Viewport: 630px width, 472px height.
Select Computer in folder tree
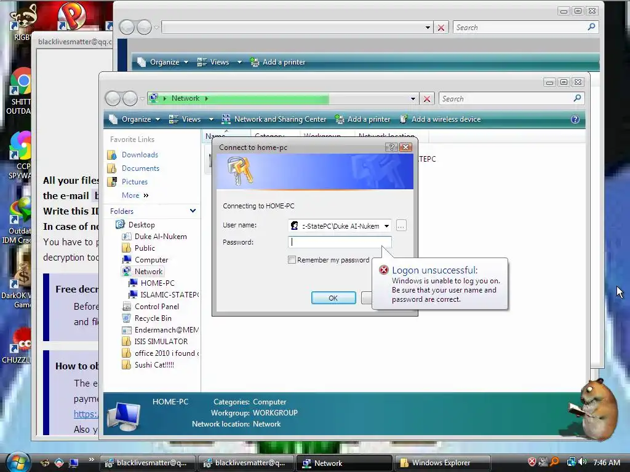[151, 260]
